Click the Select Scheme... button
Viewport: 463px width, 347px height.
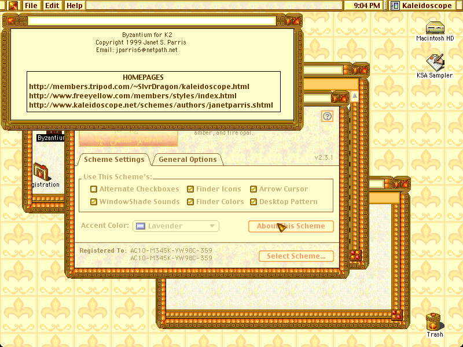[296, 256]
